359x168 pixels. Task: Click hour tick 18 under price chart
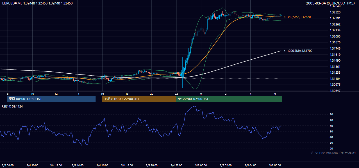coord(127,94)
